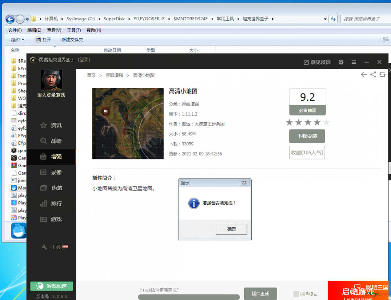Click the 资讯 star icon in sidebar
This screenshot has width=391, height=300.
point(43,125)
